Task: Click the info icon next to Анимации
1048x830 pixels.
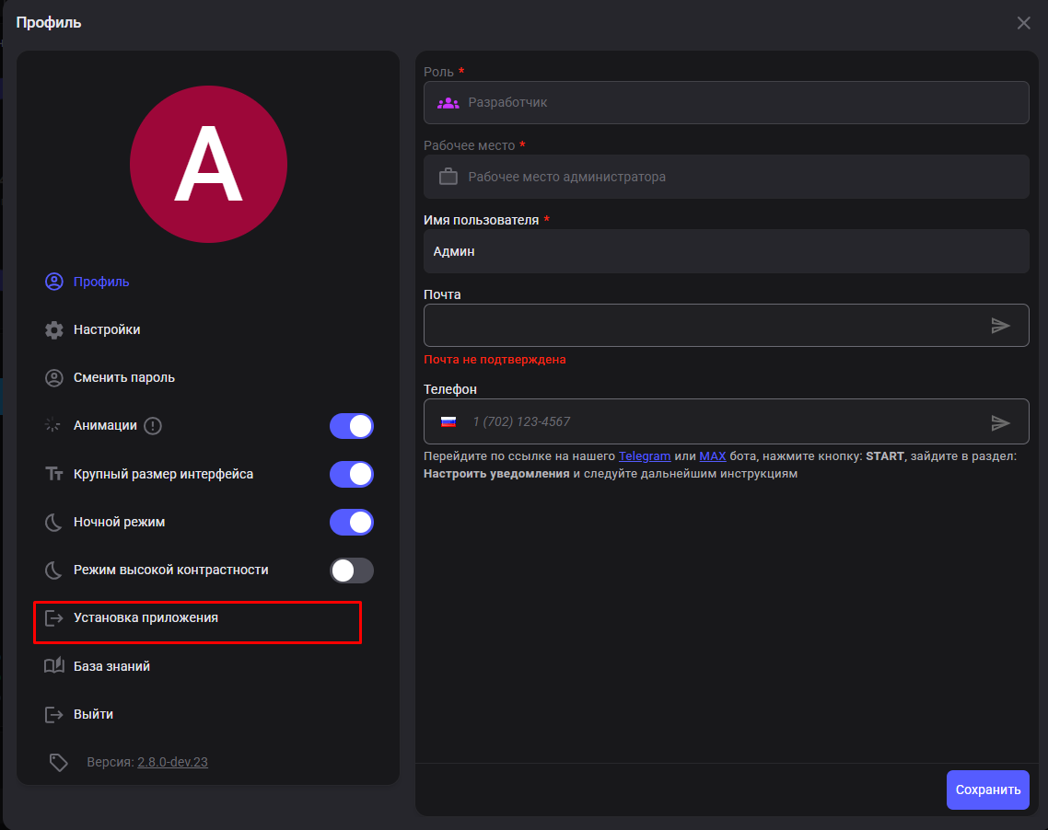Action: coord(153,426)
